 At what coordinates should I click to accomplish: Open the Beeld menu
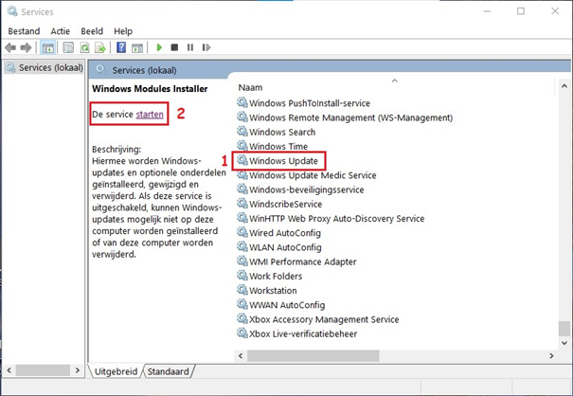[x=92, y=31]
